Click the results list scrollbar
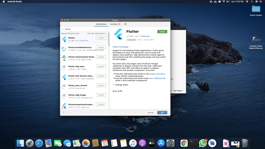The width and height of the screenshot is (265, 149). 109,39
